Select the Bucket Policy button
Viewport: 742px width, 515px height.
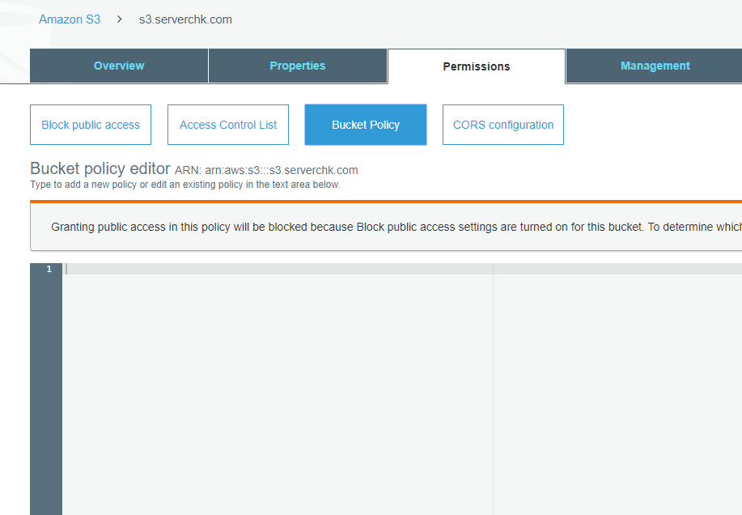pyautogui.click(x=366, y=125)
